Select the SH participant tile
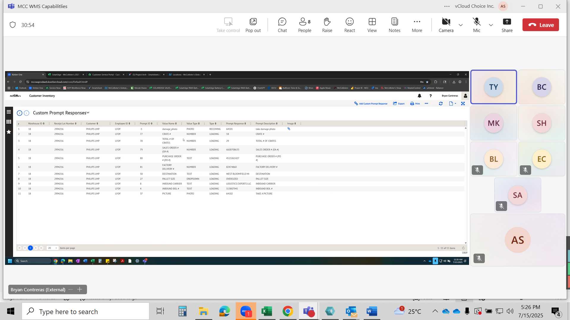This screenshot has width=570, height=320. [x=541, y=123]
